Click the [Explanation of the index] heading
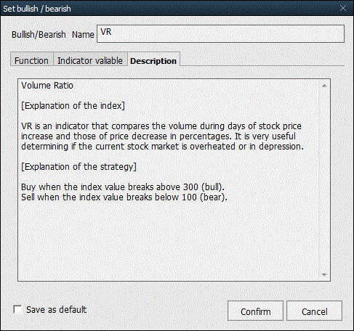The width and height of the screenshot is (354, 331). [73, 106]
